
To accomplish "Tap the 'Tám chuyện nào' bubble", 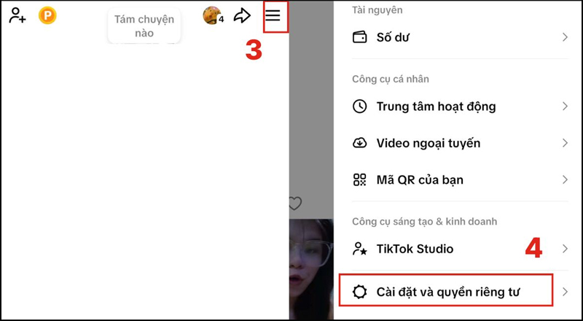I will pos(144,26).
